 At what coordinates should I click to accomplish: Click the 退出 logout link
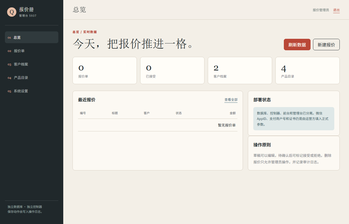pyautogui.click(x=336, y=10)
